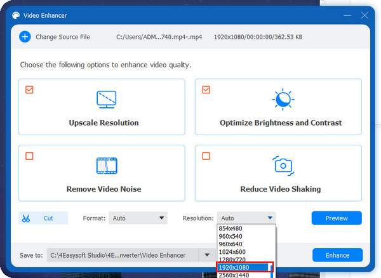
Task: Click the Enhance button
Action: tap(337, 255)
